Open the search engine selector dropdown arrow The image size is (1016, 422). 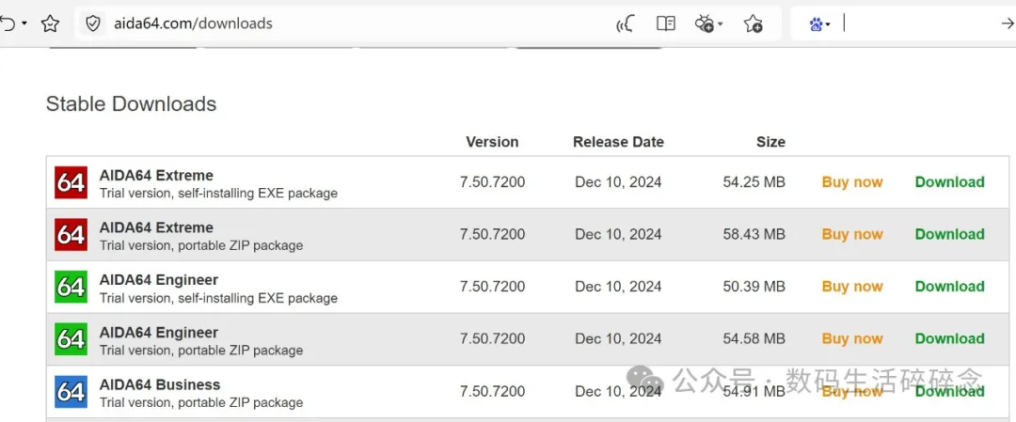click(x=828, y=25)
